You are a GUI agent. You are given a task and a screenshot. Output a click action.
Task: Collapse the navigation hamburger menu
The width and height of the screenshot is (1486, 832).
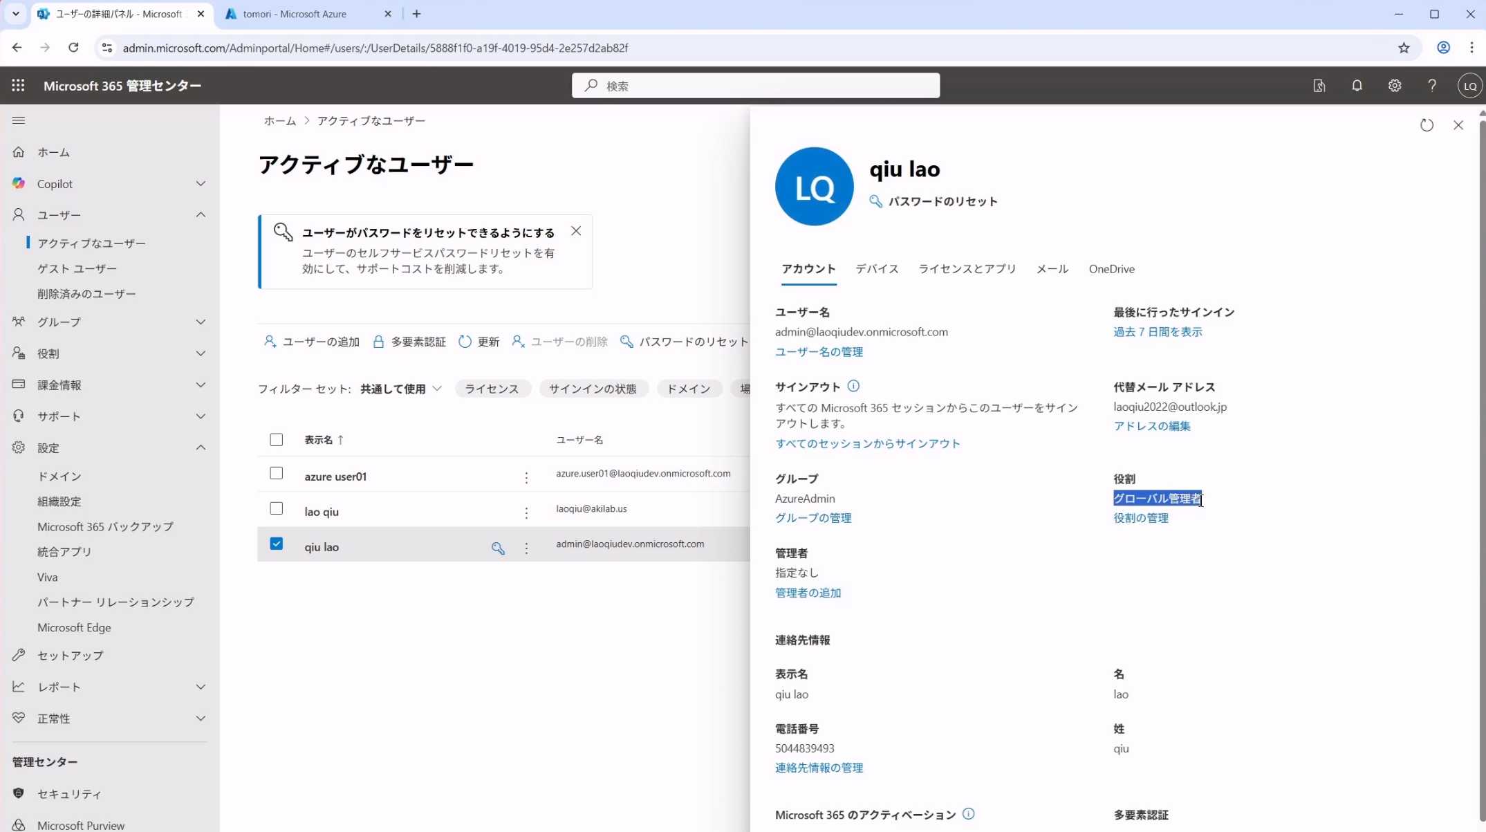coord(19,120)
